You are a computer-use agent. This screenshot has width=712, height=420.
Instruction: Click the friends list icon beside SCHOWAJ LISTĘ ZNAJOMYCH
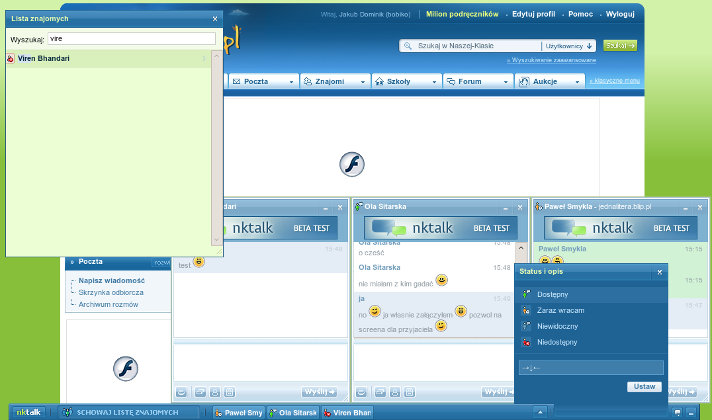[x=67, y=412]
